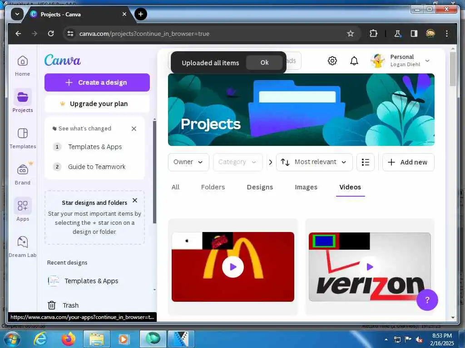Click the muted volume tray icon
Image resolution: width=465 pixels, height=348 pixels.
(419, 340)
